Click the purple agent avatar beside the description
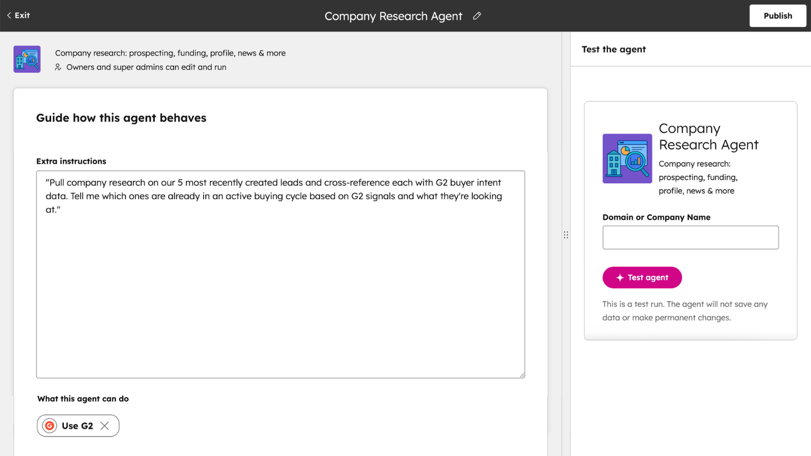811x456 pixels. [26, 59]
